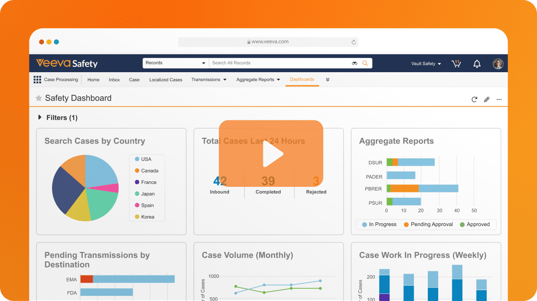Expand the Filters (1) section
This screenshot has width=537, height=301.
coord(40,117)
